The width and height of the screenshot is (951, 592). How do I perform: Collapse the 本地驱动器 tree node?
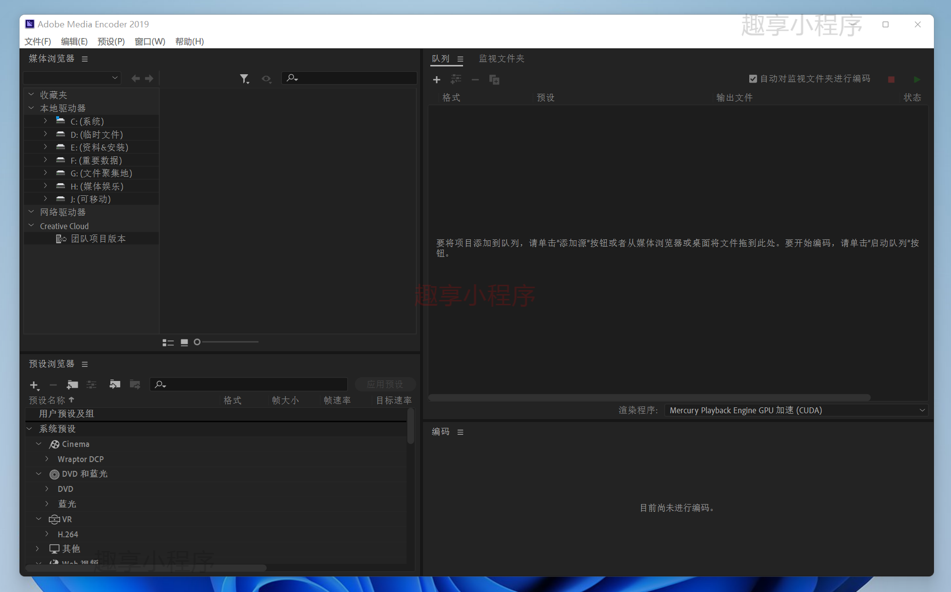pos(31,107)
